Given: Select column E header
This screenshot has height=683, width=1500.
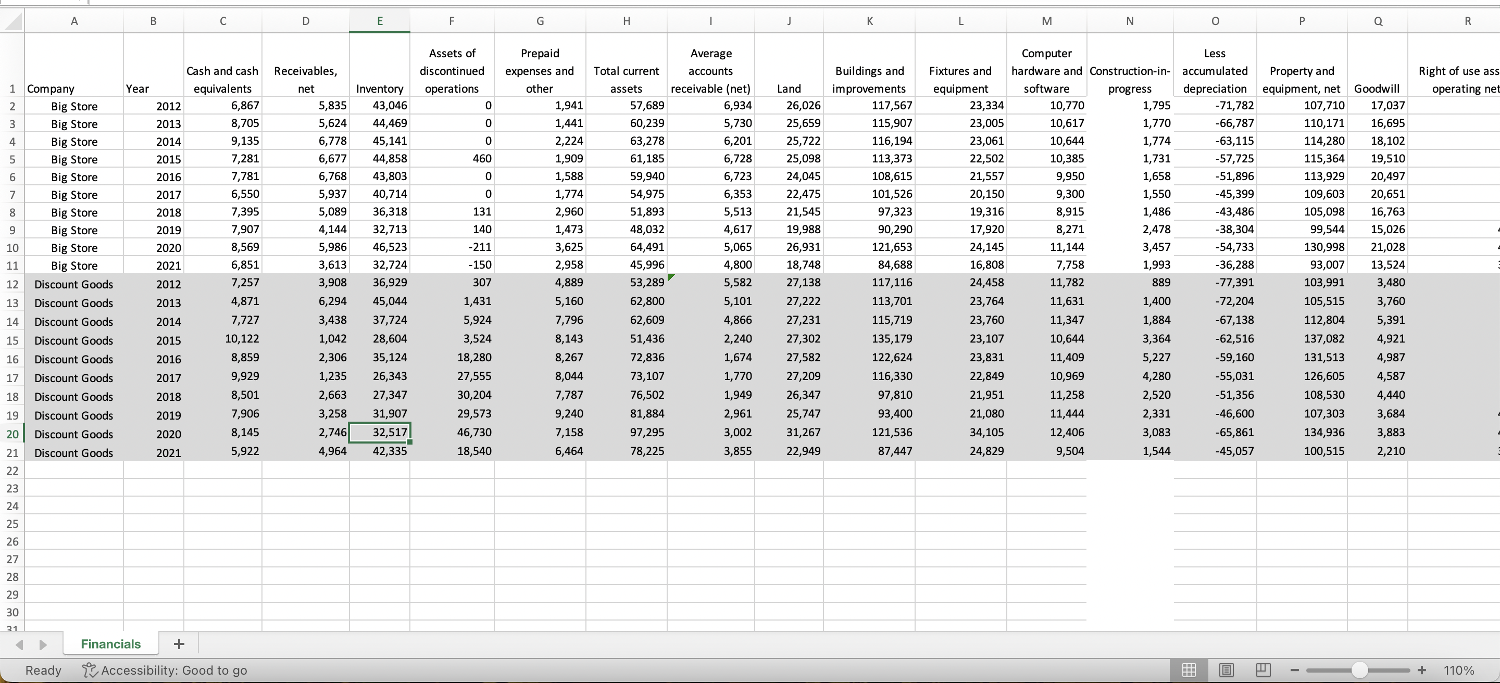Looking at the screenshot, I should click(380, 21).
